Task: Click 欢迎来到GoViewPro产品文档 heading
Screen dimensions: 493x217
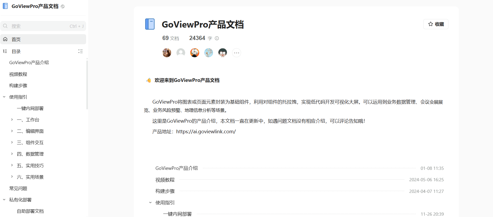Action: [x=187, y=80]
